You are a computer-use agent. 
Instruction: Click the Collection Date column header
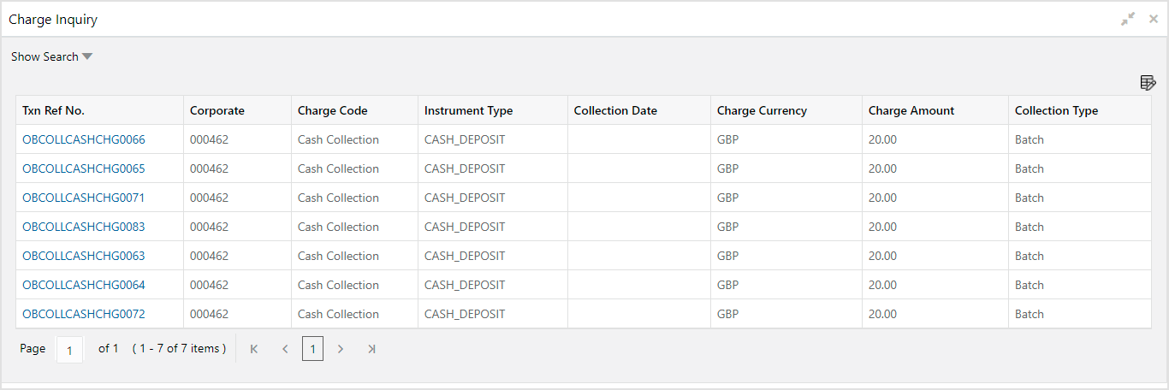(615, 110)
